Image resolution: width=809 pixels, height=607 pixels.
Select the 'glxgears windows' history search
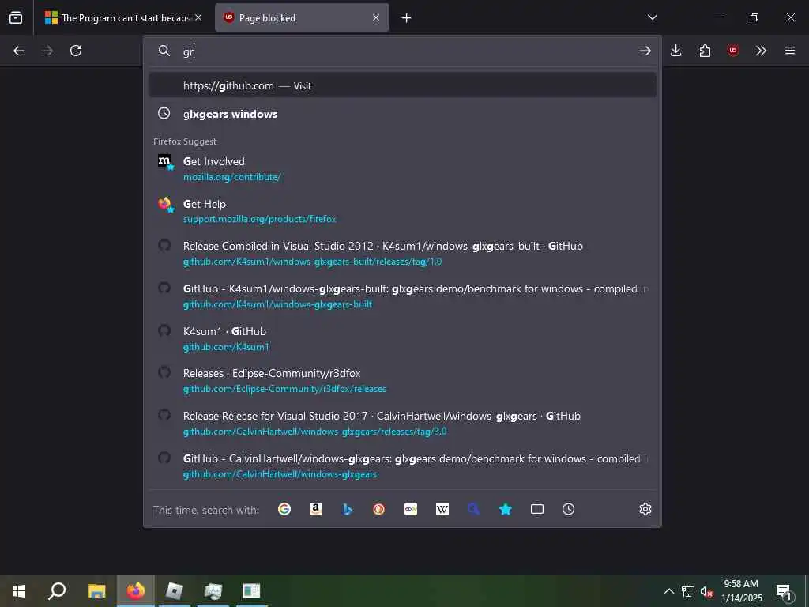click(402, 114)
